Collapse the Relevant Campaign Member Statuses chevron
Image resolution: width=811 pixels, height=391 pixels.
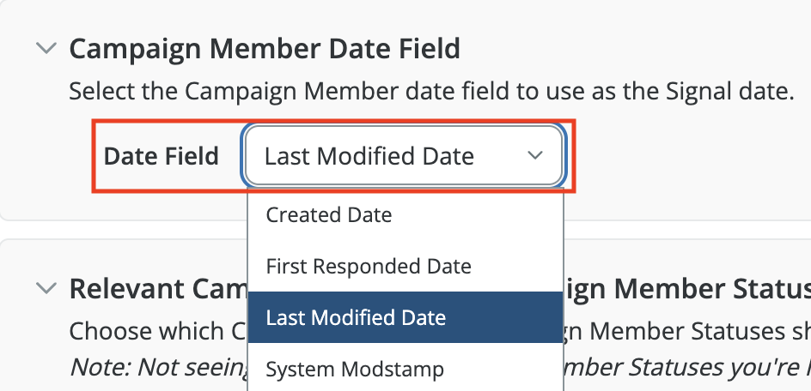point(45,289)
